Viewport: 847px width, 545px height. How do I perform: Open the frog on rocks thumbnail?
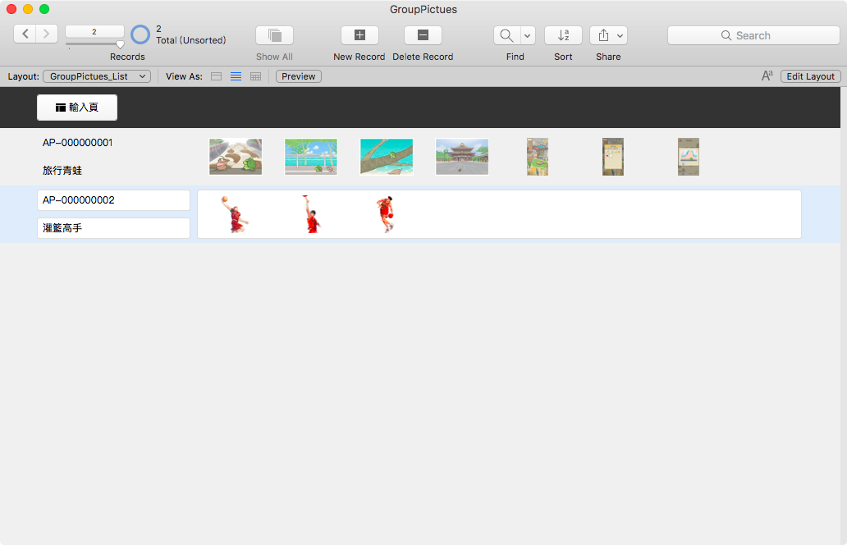coord(236,157)
